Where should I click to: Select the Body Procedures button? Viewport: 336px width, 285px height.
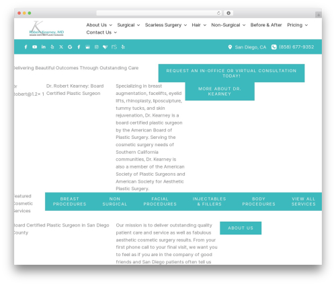pyautogui.click(x=259, y=201)
